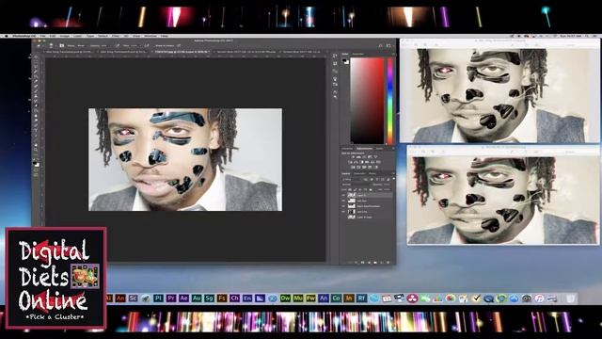The width and height of the screenshot is (602, 339).
Task: Select the Move tool in Photoshop toolbar
Action: (37, 57)
